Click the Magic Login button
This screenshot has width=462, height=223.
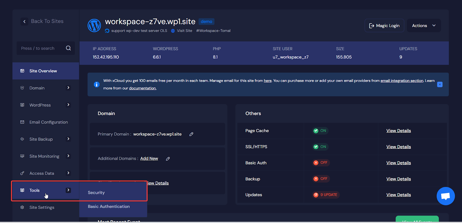(384, 26)
